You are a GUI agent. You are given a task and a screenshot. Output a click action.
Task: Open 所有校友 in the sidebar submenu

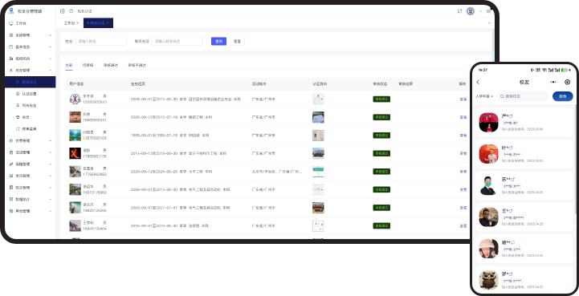29,106
